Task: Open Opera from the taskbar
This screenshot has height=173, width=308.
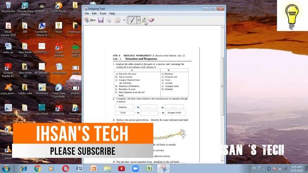Action: (65, 169)
